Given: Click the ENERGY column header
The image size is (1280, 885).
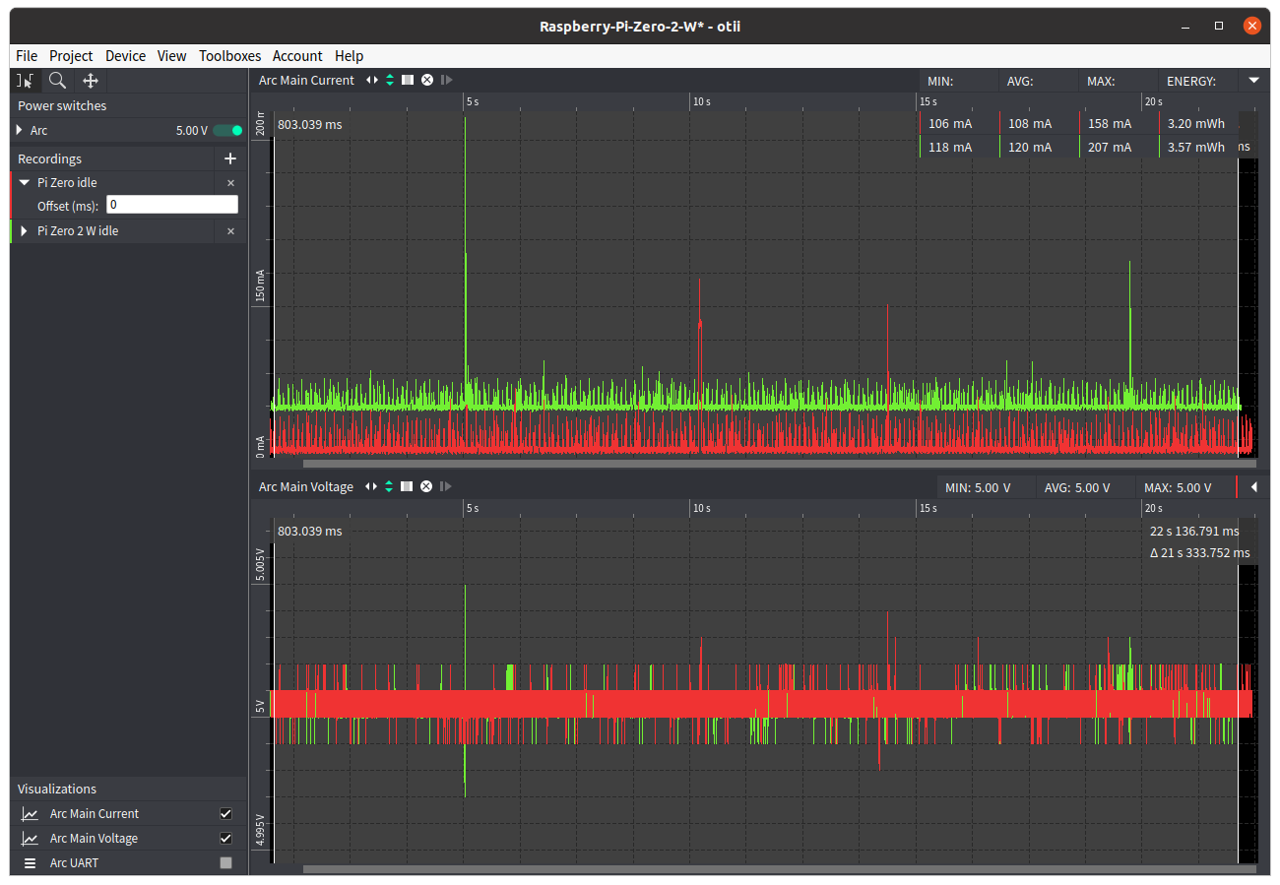Looking at the screenshot, I should click(x=1191, y=82).
